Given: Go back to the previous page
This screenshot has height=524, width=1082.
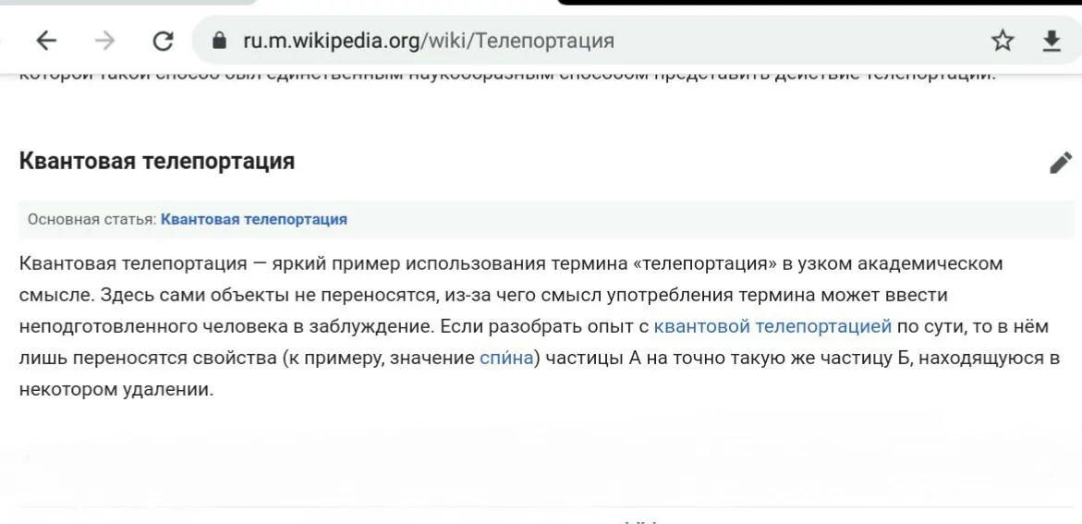Looking at the screenshot, I should pos(46,41).
